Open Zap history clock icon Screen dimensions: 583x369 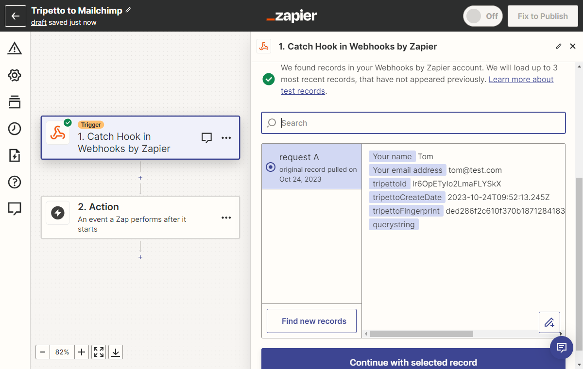[x=15, y=129]
